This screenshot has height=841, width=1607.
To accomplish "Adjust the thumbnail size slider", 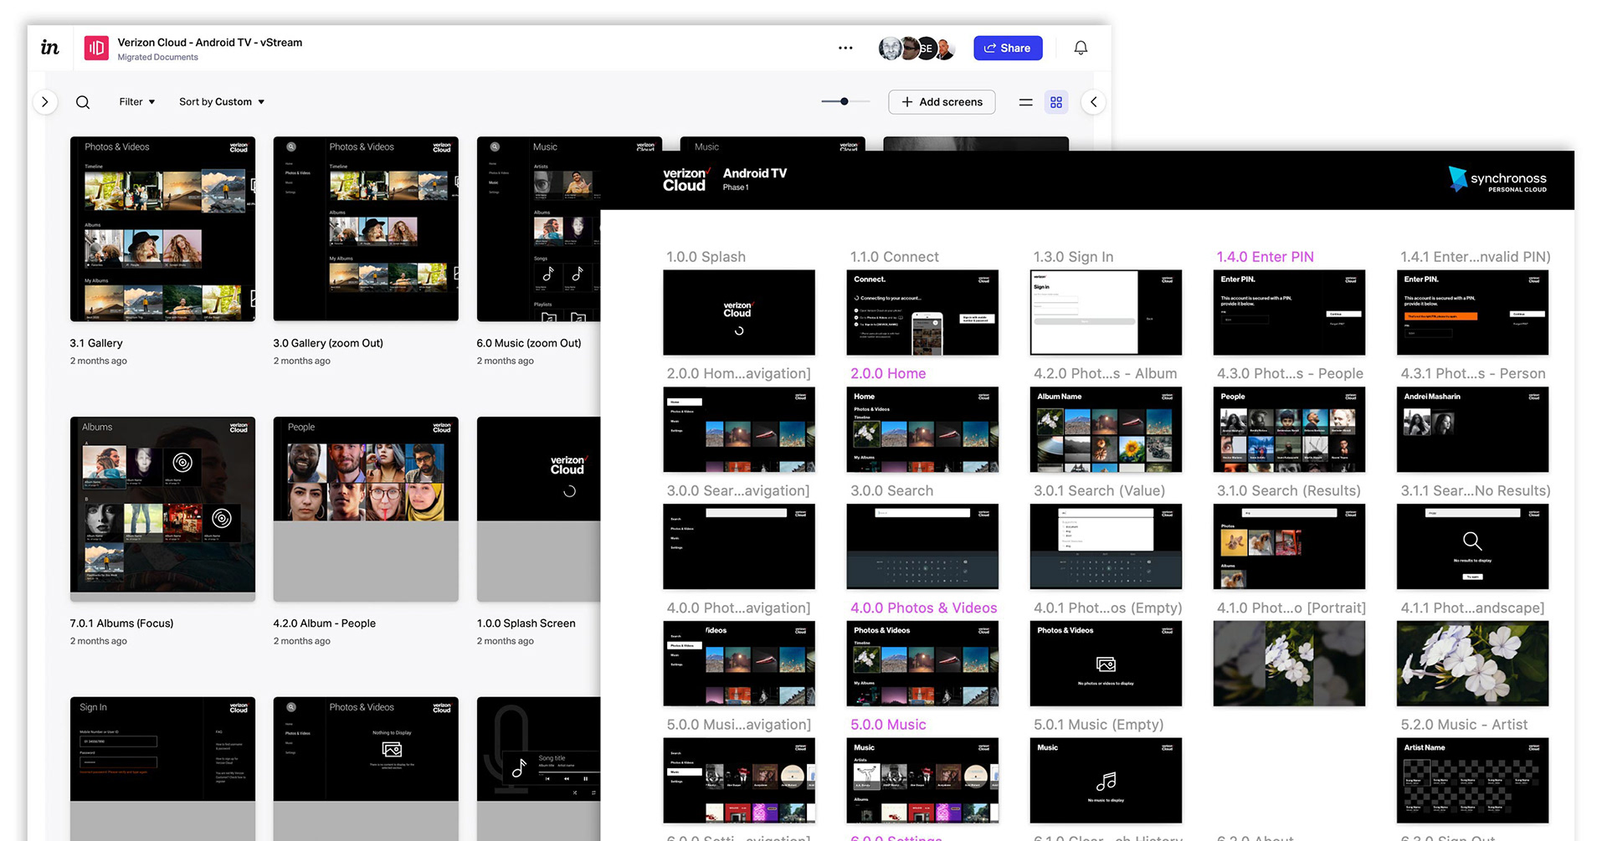I will pos(845,101).
